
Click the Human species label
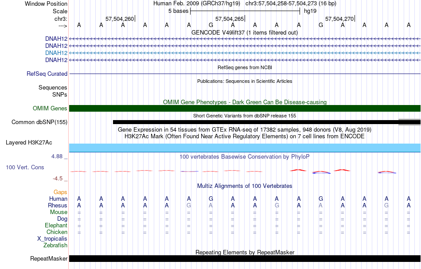coord(58,199)
